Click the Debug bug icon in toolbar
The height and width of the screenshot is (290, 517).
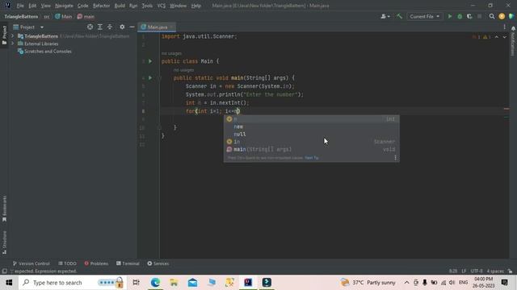tap(460, 16)
